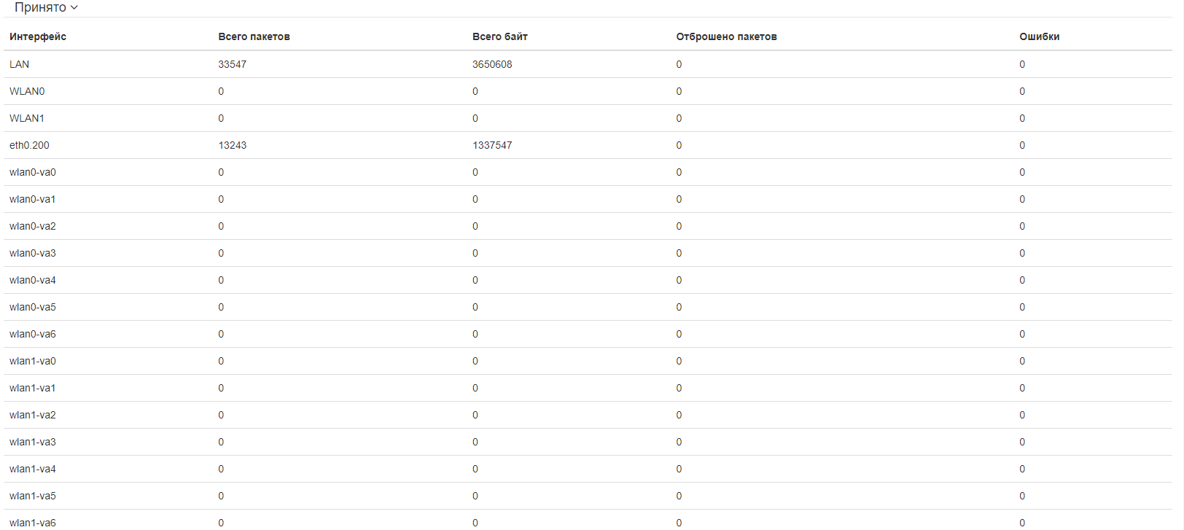Viewport: 1184px width, 530px height.
Task: Click the Всего байт column header
Action: pos(499,36)
